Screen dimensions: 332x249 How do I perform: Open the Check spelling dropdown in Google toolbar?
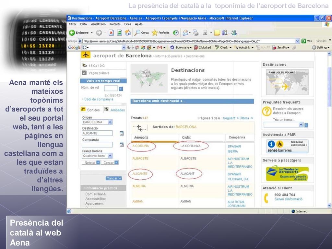pos(231,47)
